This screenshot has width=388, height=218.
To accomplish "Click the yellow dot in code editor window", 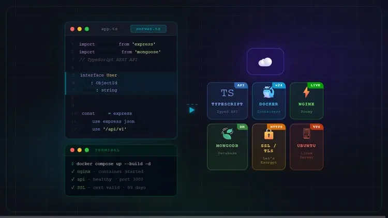I will click(x=80, y=29).
